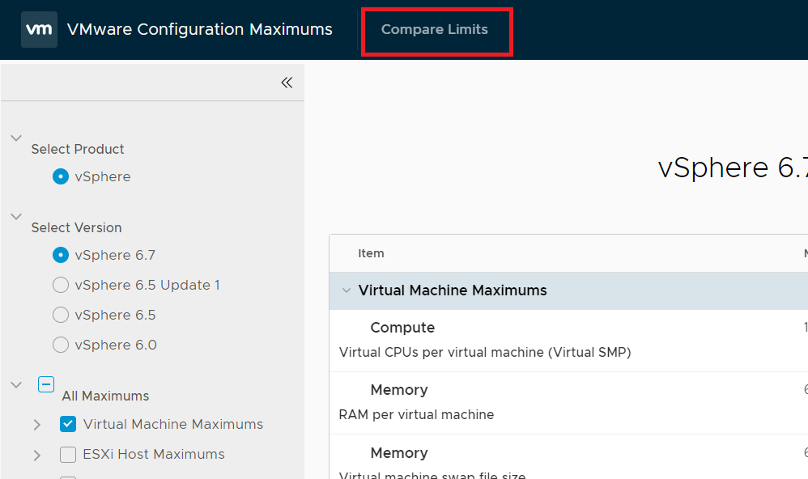Select vSphere 6.0 version

click(61, 345)
